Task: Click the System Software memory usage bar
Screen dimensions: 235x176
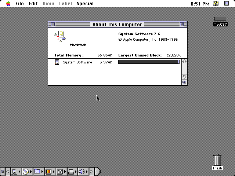Action: click(149, 62)
